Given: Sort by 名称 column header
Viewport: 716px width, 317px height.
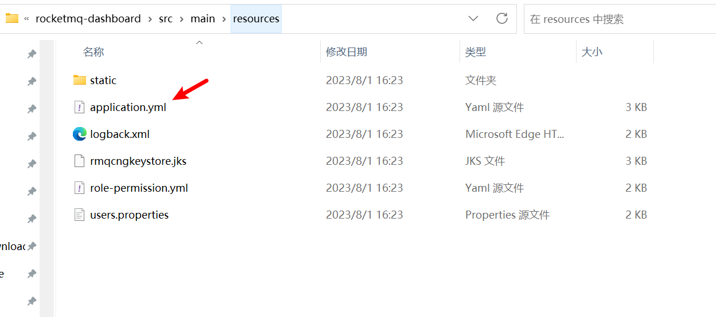Looking at the screenshot, I should point(94,51).
